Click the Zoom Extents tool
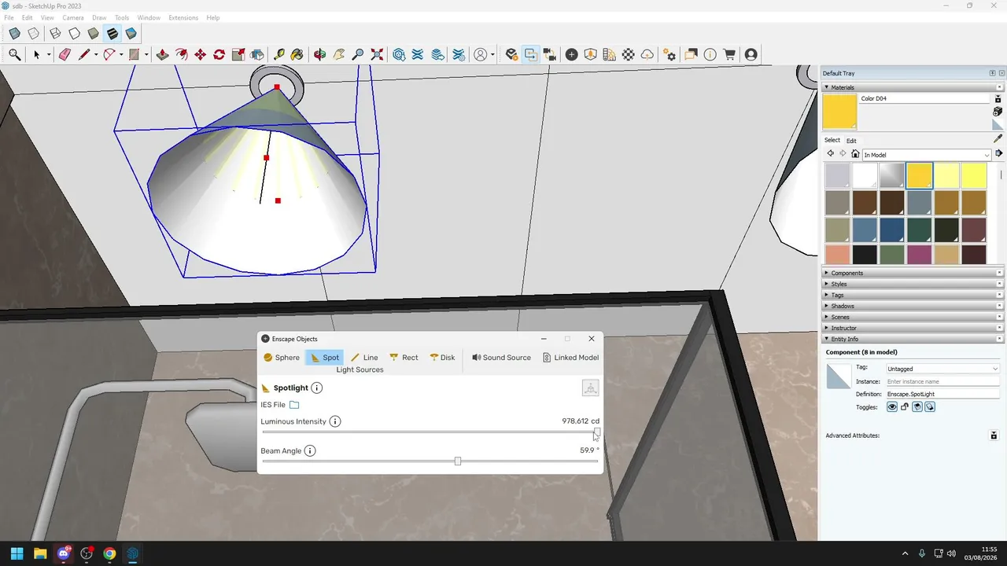Viewport: 1007px width, 566px height. pos(377,54)
